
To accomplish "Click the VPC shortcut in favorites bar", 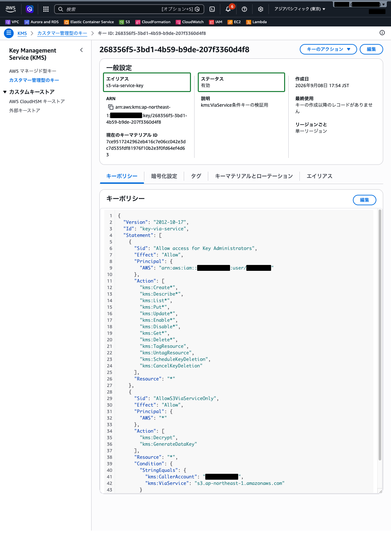I will tap(12, 22).
